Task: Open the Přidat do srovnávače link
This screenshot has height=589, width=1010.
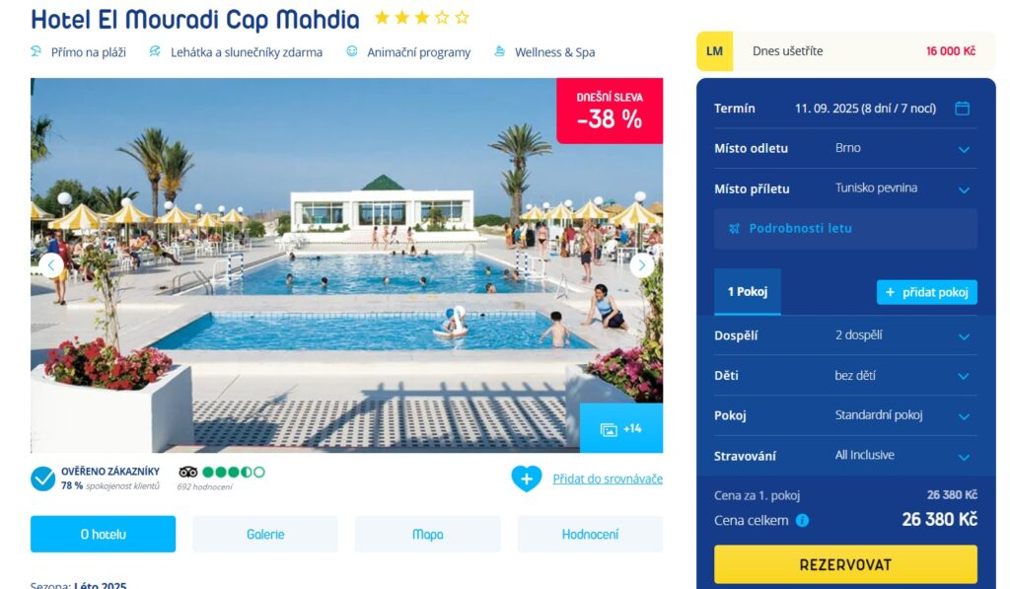Action: click(608, 479)
